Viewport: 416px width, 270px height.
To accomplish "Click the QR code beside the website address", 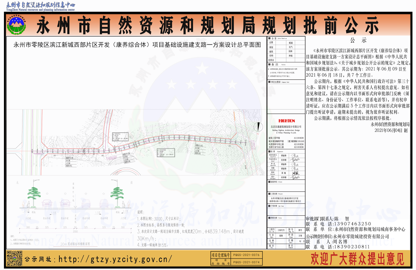I will pyautogui.click(x=14, y=259).
